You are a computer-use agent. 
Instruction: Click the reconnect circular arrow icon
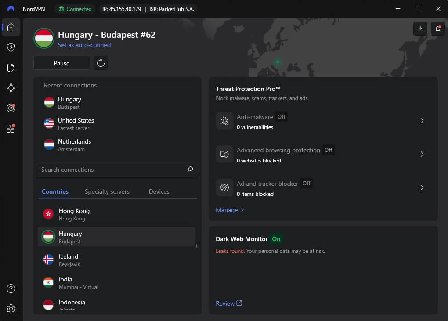101,63
